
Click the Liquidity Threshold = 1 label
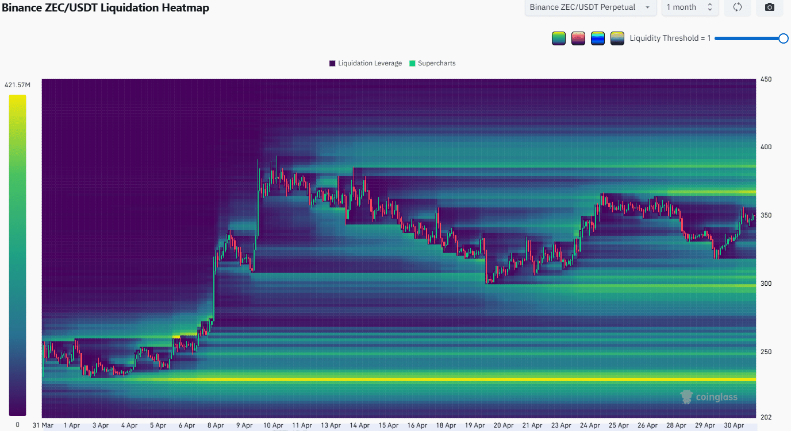click(x=670, y=38)
